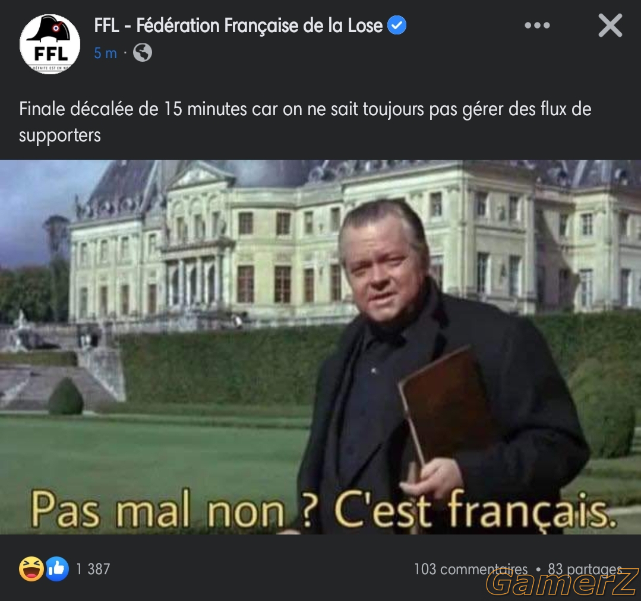641x601 pixels.
Task: Click the blue verified badge checkmark
Action: pos(396,25)
